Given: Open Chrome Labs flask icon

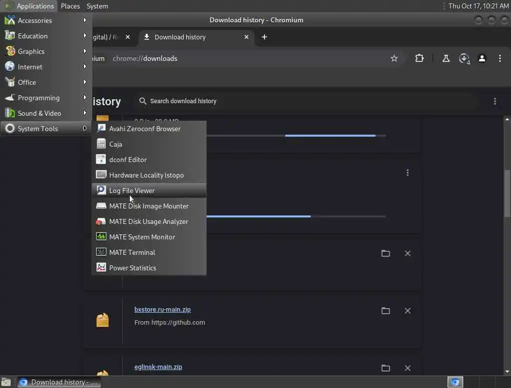Looking at the screenshot, I should click(x=446, y=58).
